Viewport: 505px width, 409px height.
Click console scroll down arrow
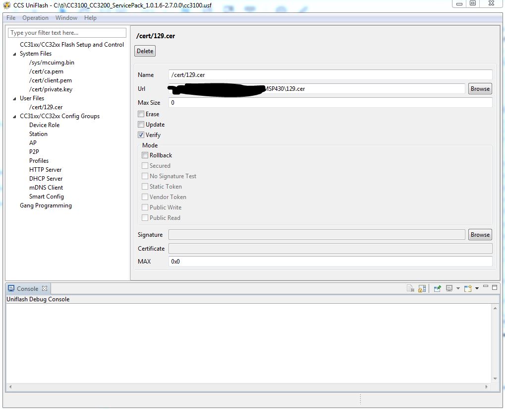point(495,379)
